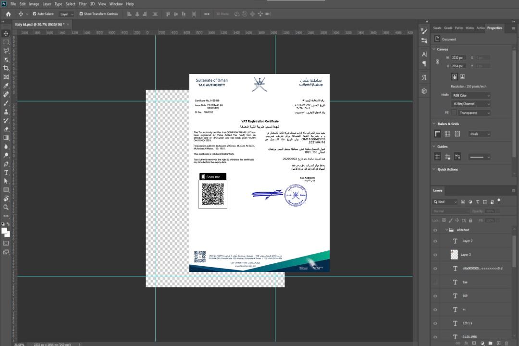Toggle Auto-Select checkbox

[35, 14]
